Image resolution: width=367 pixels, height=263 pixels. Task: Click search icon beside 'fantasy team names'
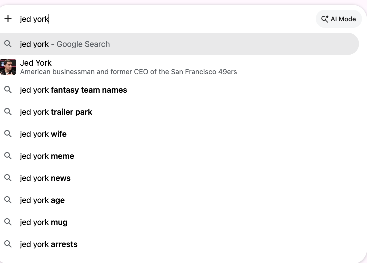pyautogui.click(x=8, y=90)
